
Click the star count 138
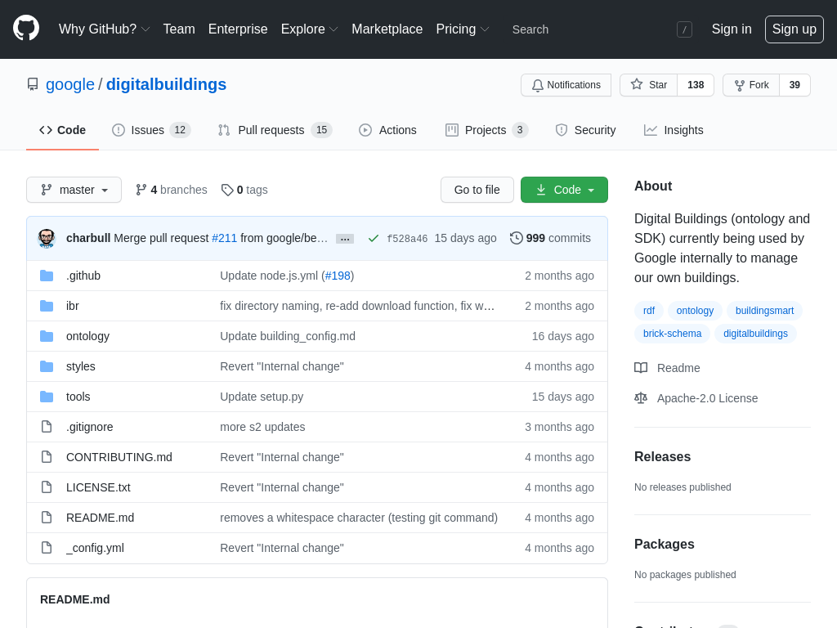click(696, 85)
